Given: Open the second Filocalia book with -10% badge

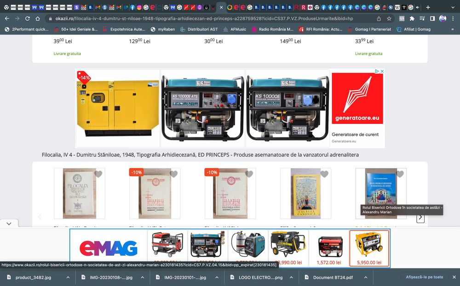Looking at the screenshot, I should [x=155, y=193].
